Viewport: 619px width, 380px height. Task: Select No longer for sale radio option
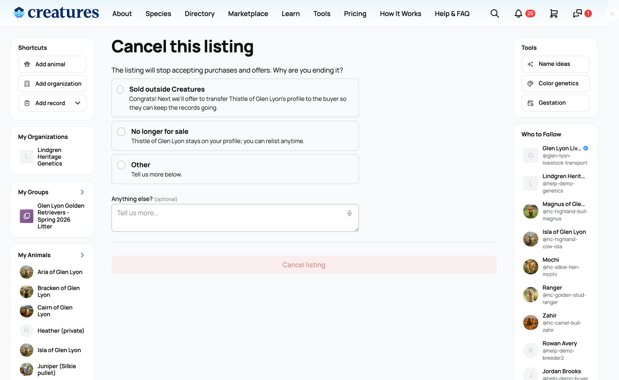[121, 132]
